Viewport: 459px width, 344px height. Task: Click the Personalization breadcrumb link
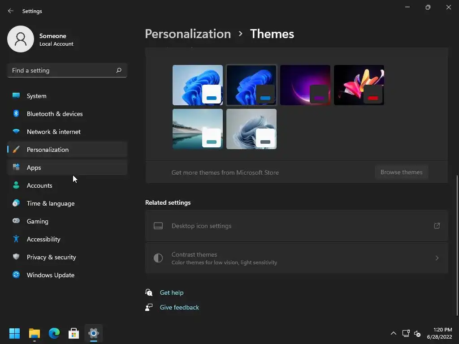[x=188, y=34]
